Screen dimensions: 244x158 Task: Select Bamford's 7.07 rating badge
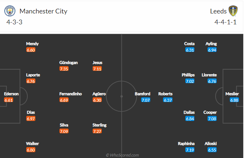click(x=146, y=100)
